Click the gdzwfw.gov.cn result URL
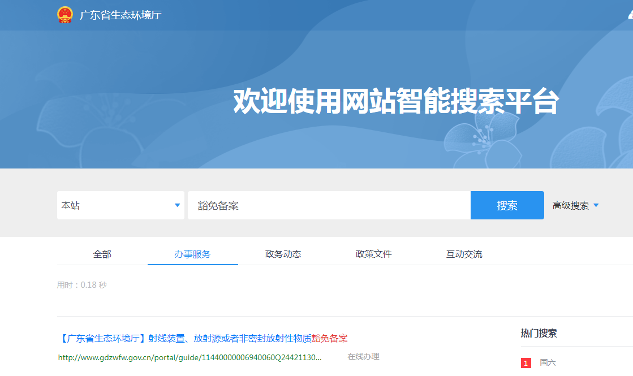633x376 pixels. point(190,357)
